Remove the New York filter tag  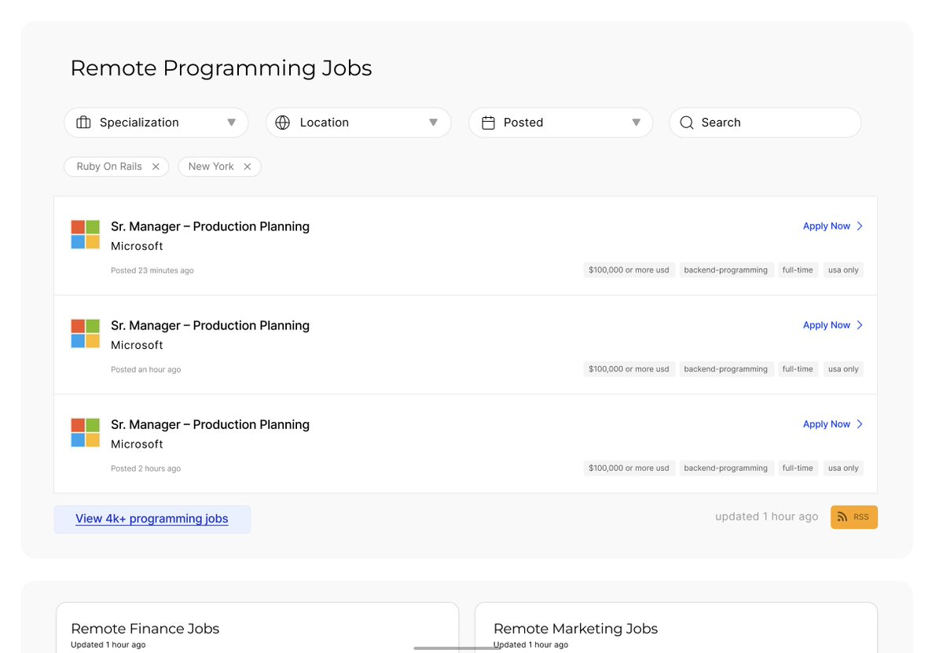pos(248,167)
